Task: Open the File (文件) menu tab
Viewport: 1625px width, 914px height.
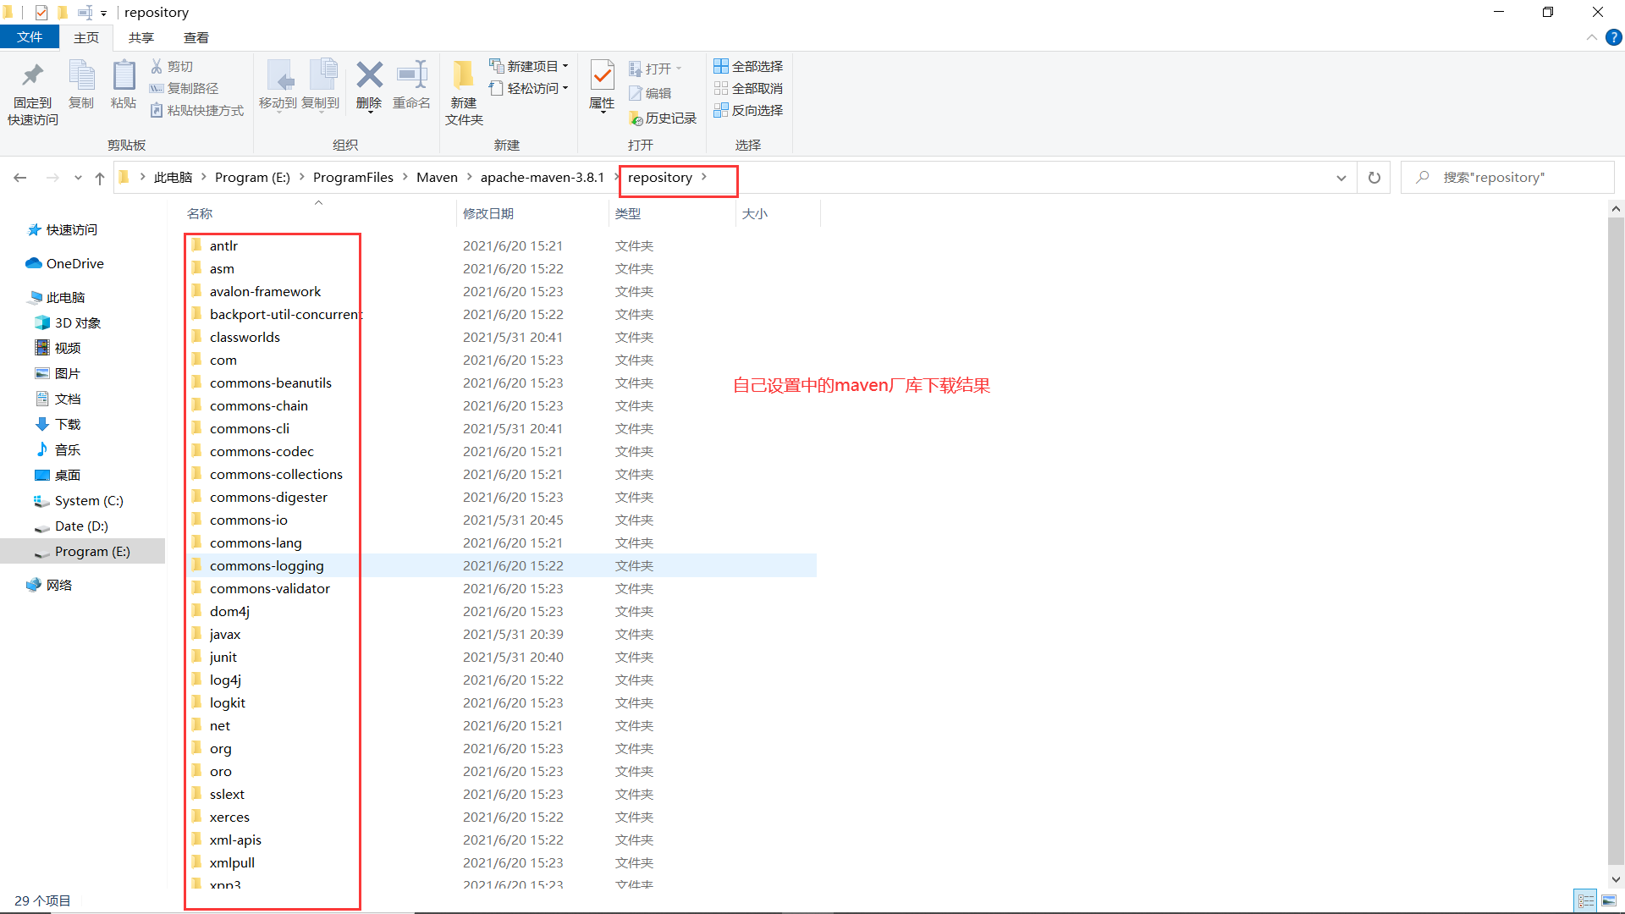Action: pos(30,37)
